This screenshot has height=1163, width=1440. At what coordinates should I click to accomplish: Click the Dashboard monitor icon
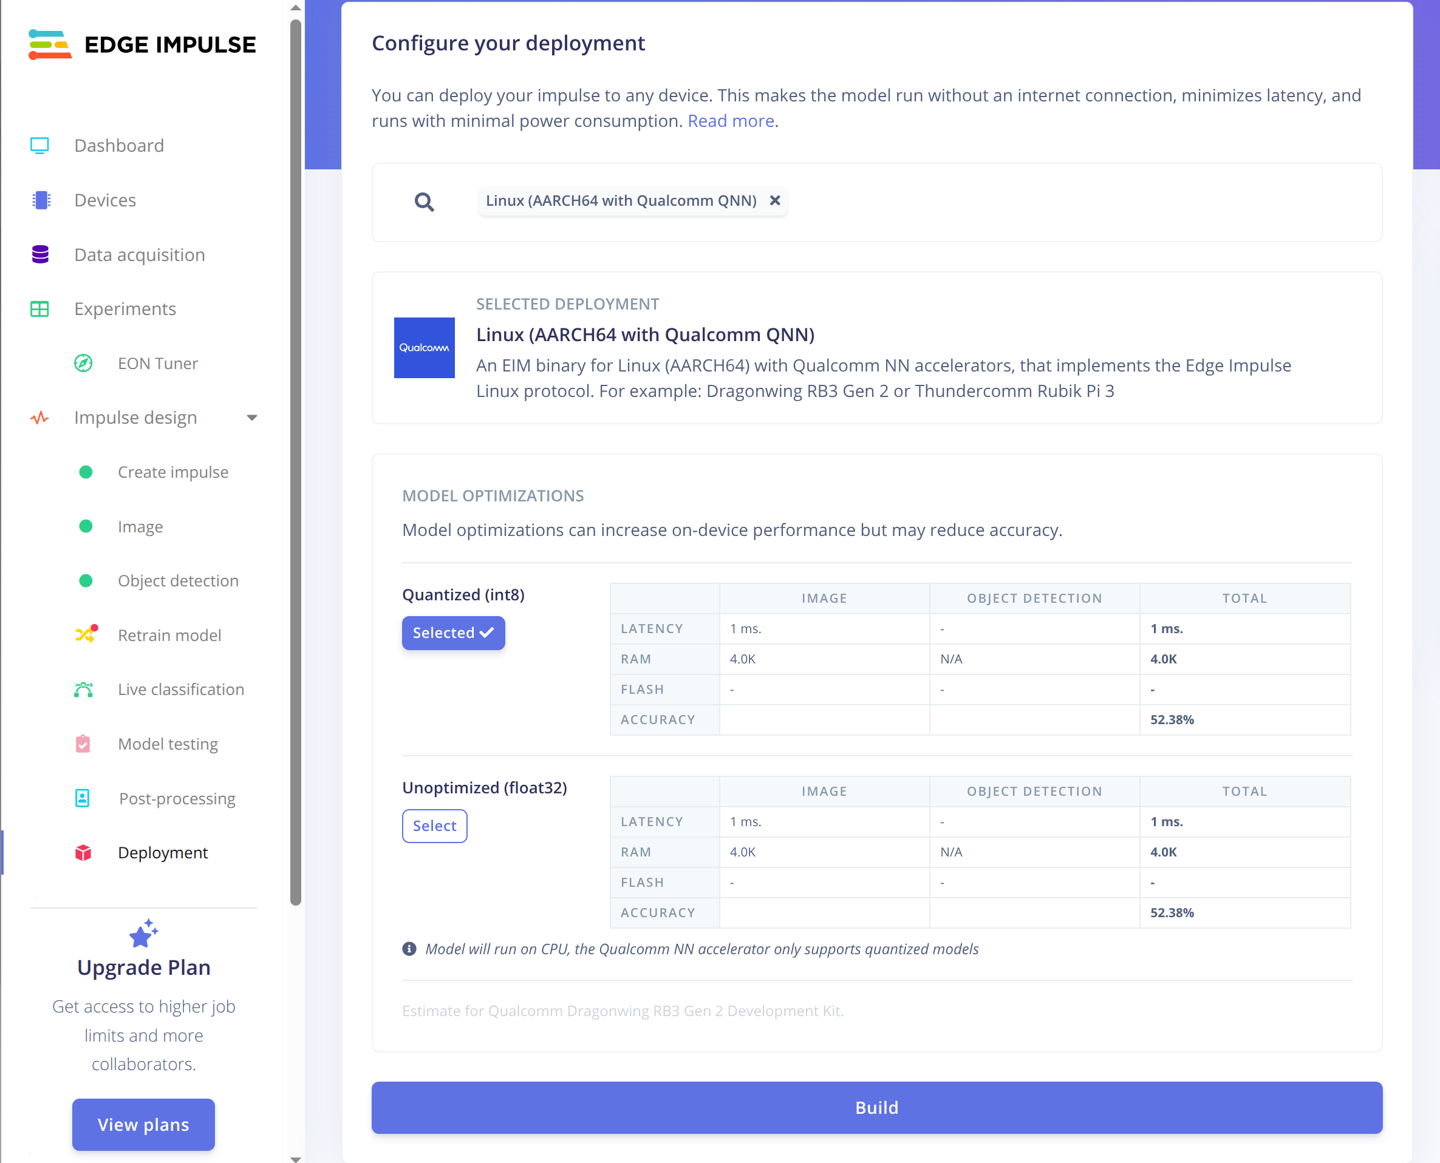(39, 146)
